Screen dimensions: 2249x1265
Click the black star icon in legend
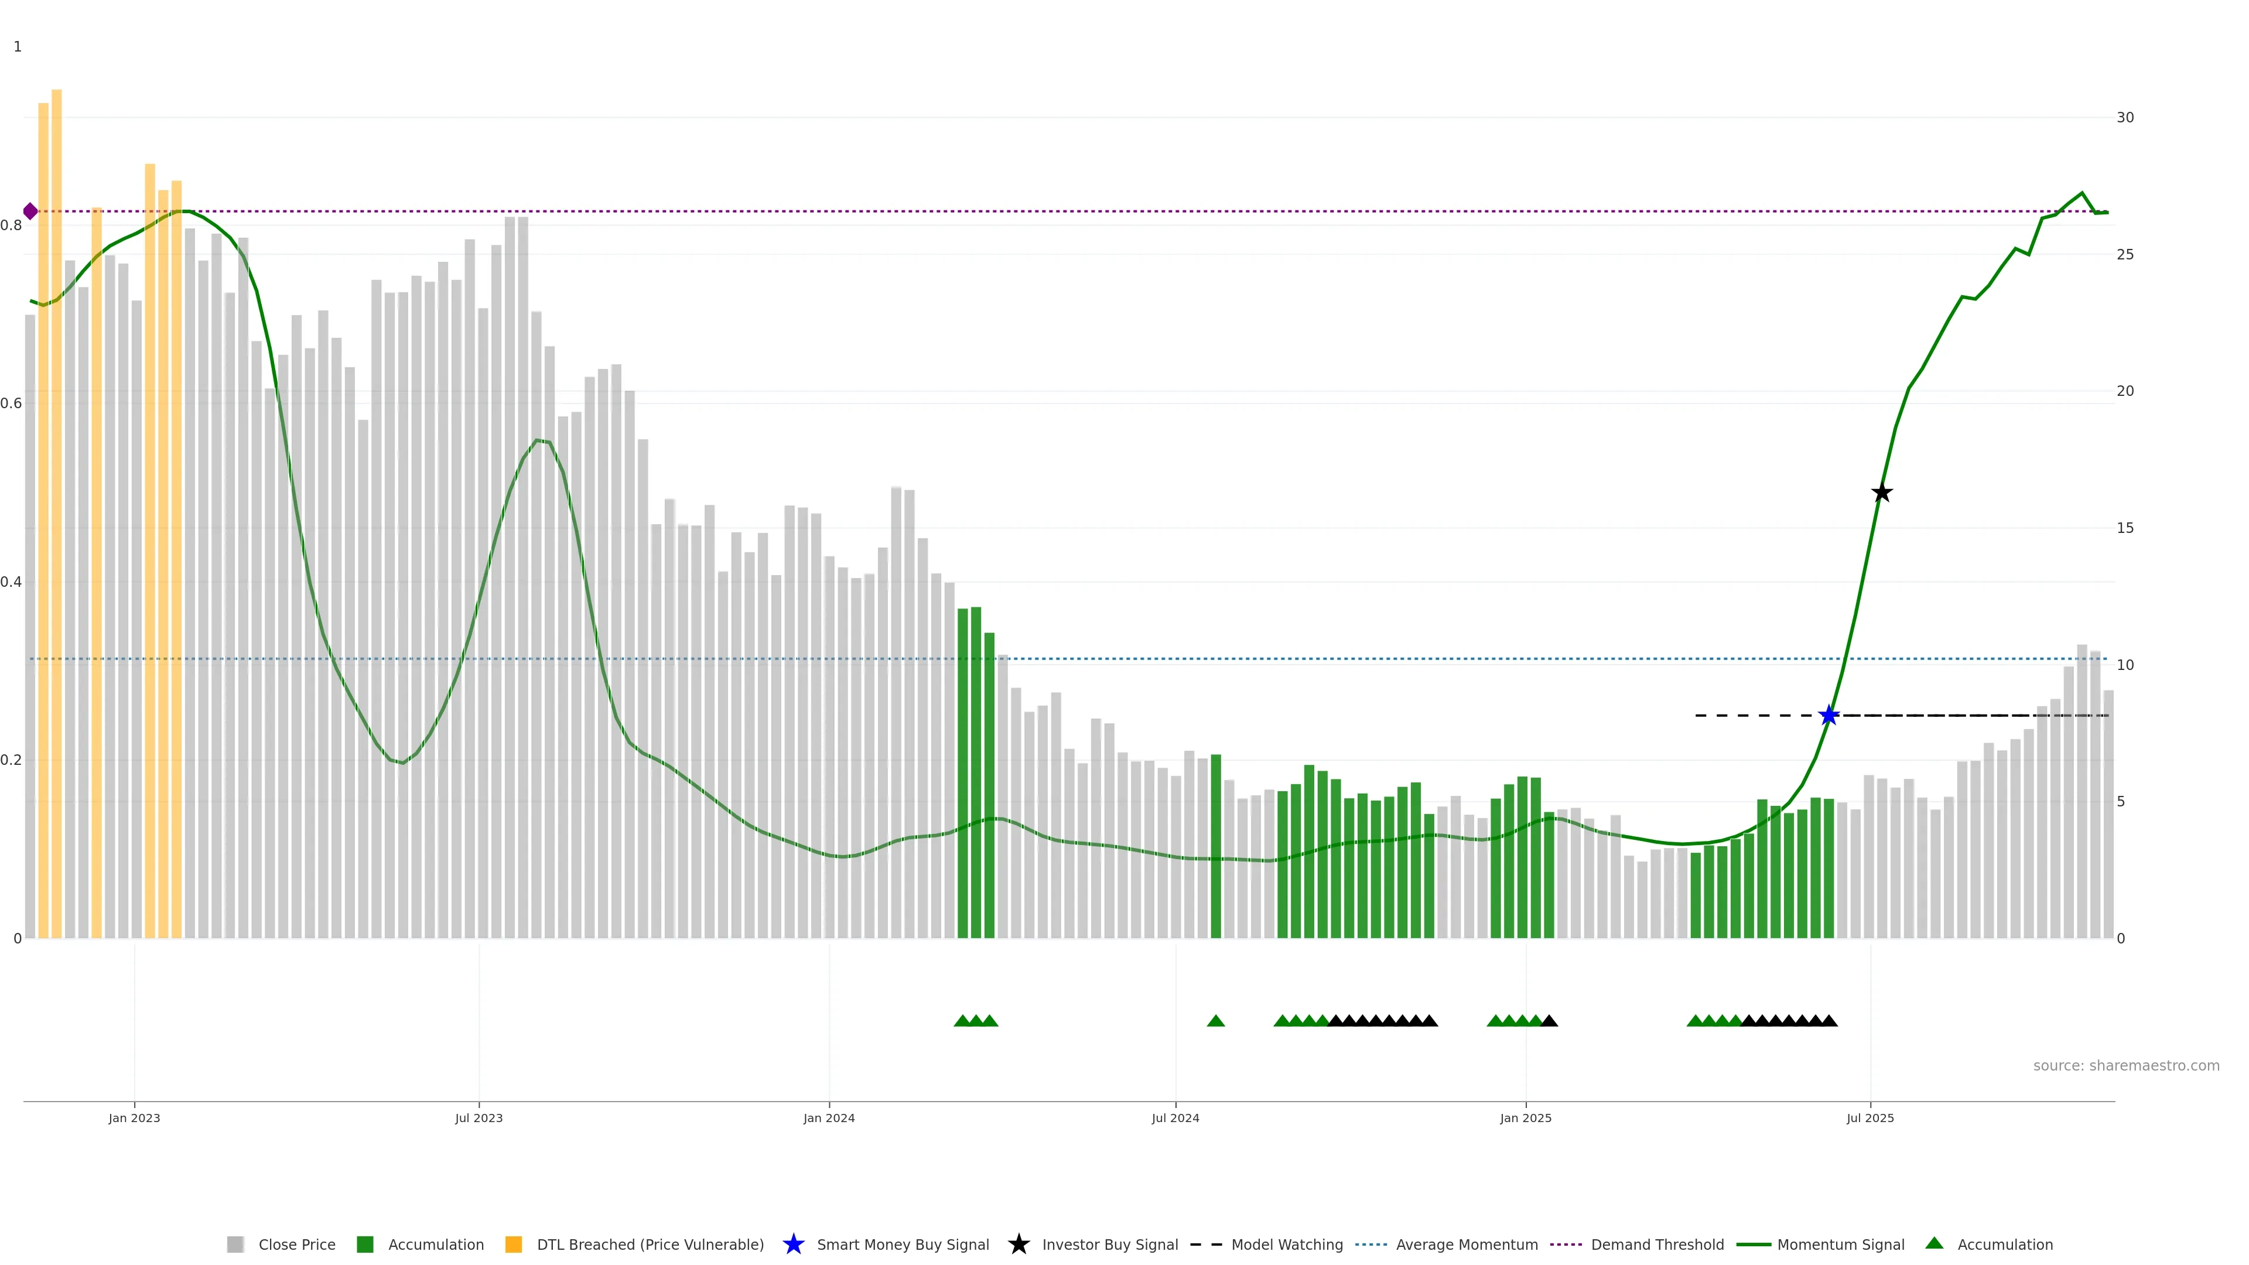[x=1018, y=1244]
